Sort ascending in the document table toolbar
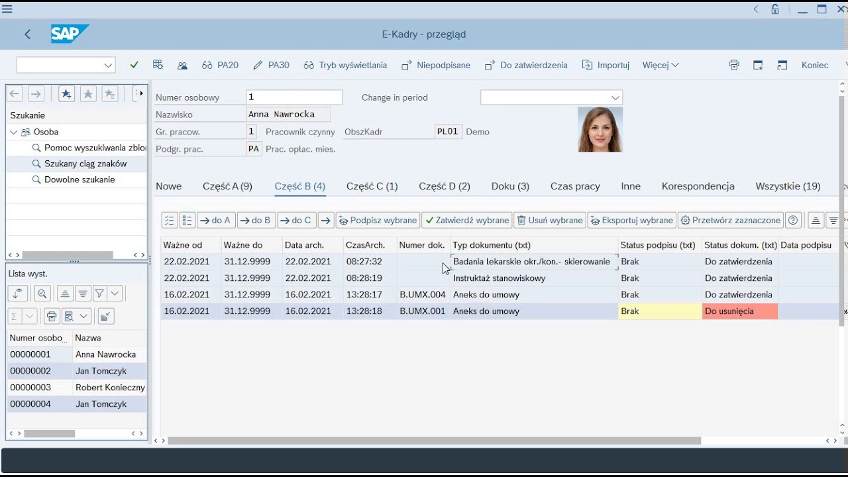Screen dimensions: 848x477 point(816,221)
